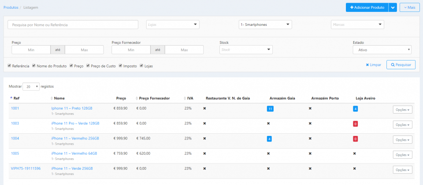Click the Limpar clear filters icon

pyautogui.click(x=367, y=65)
